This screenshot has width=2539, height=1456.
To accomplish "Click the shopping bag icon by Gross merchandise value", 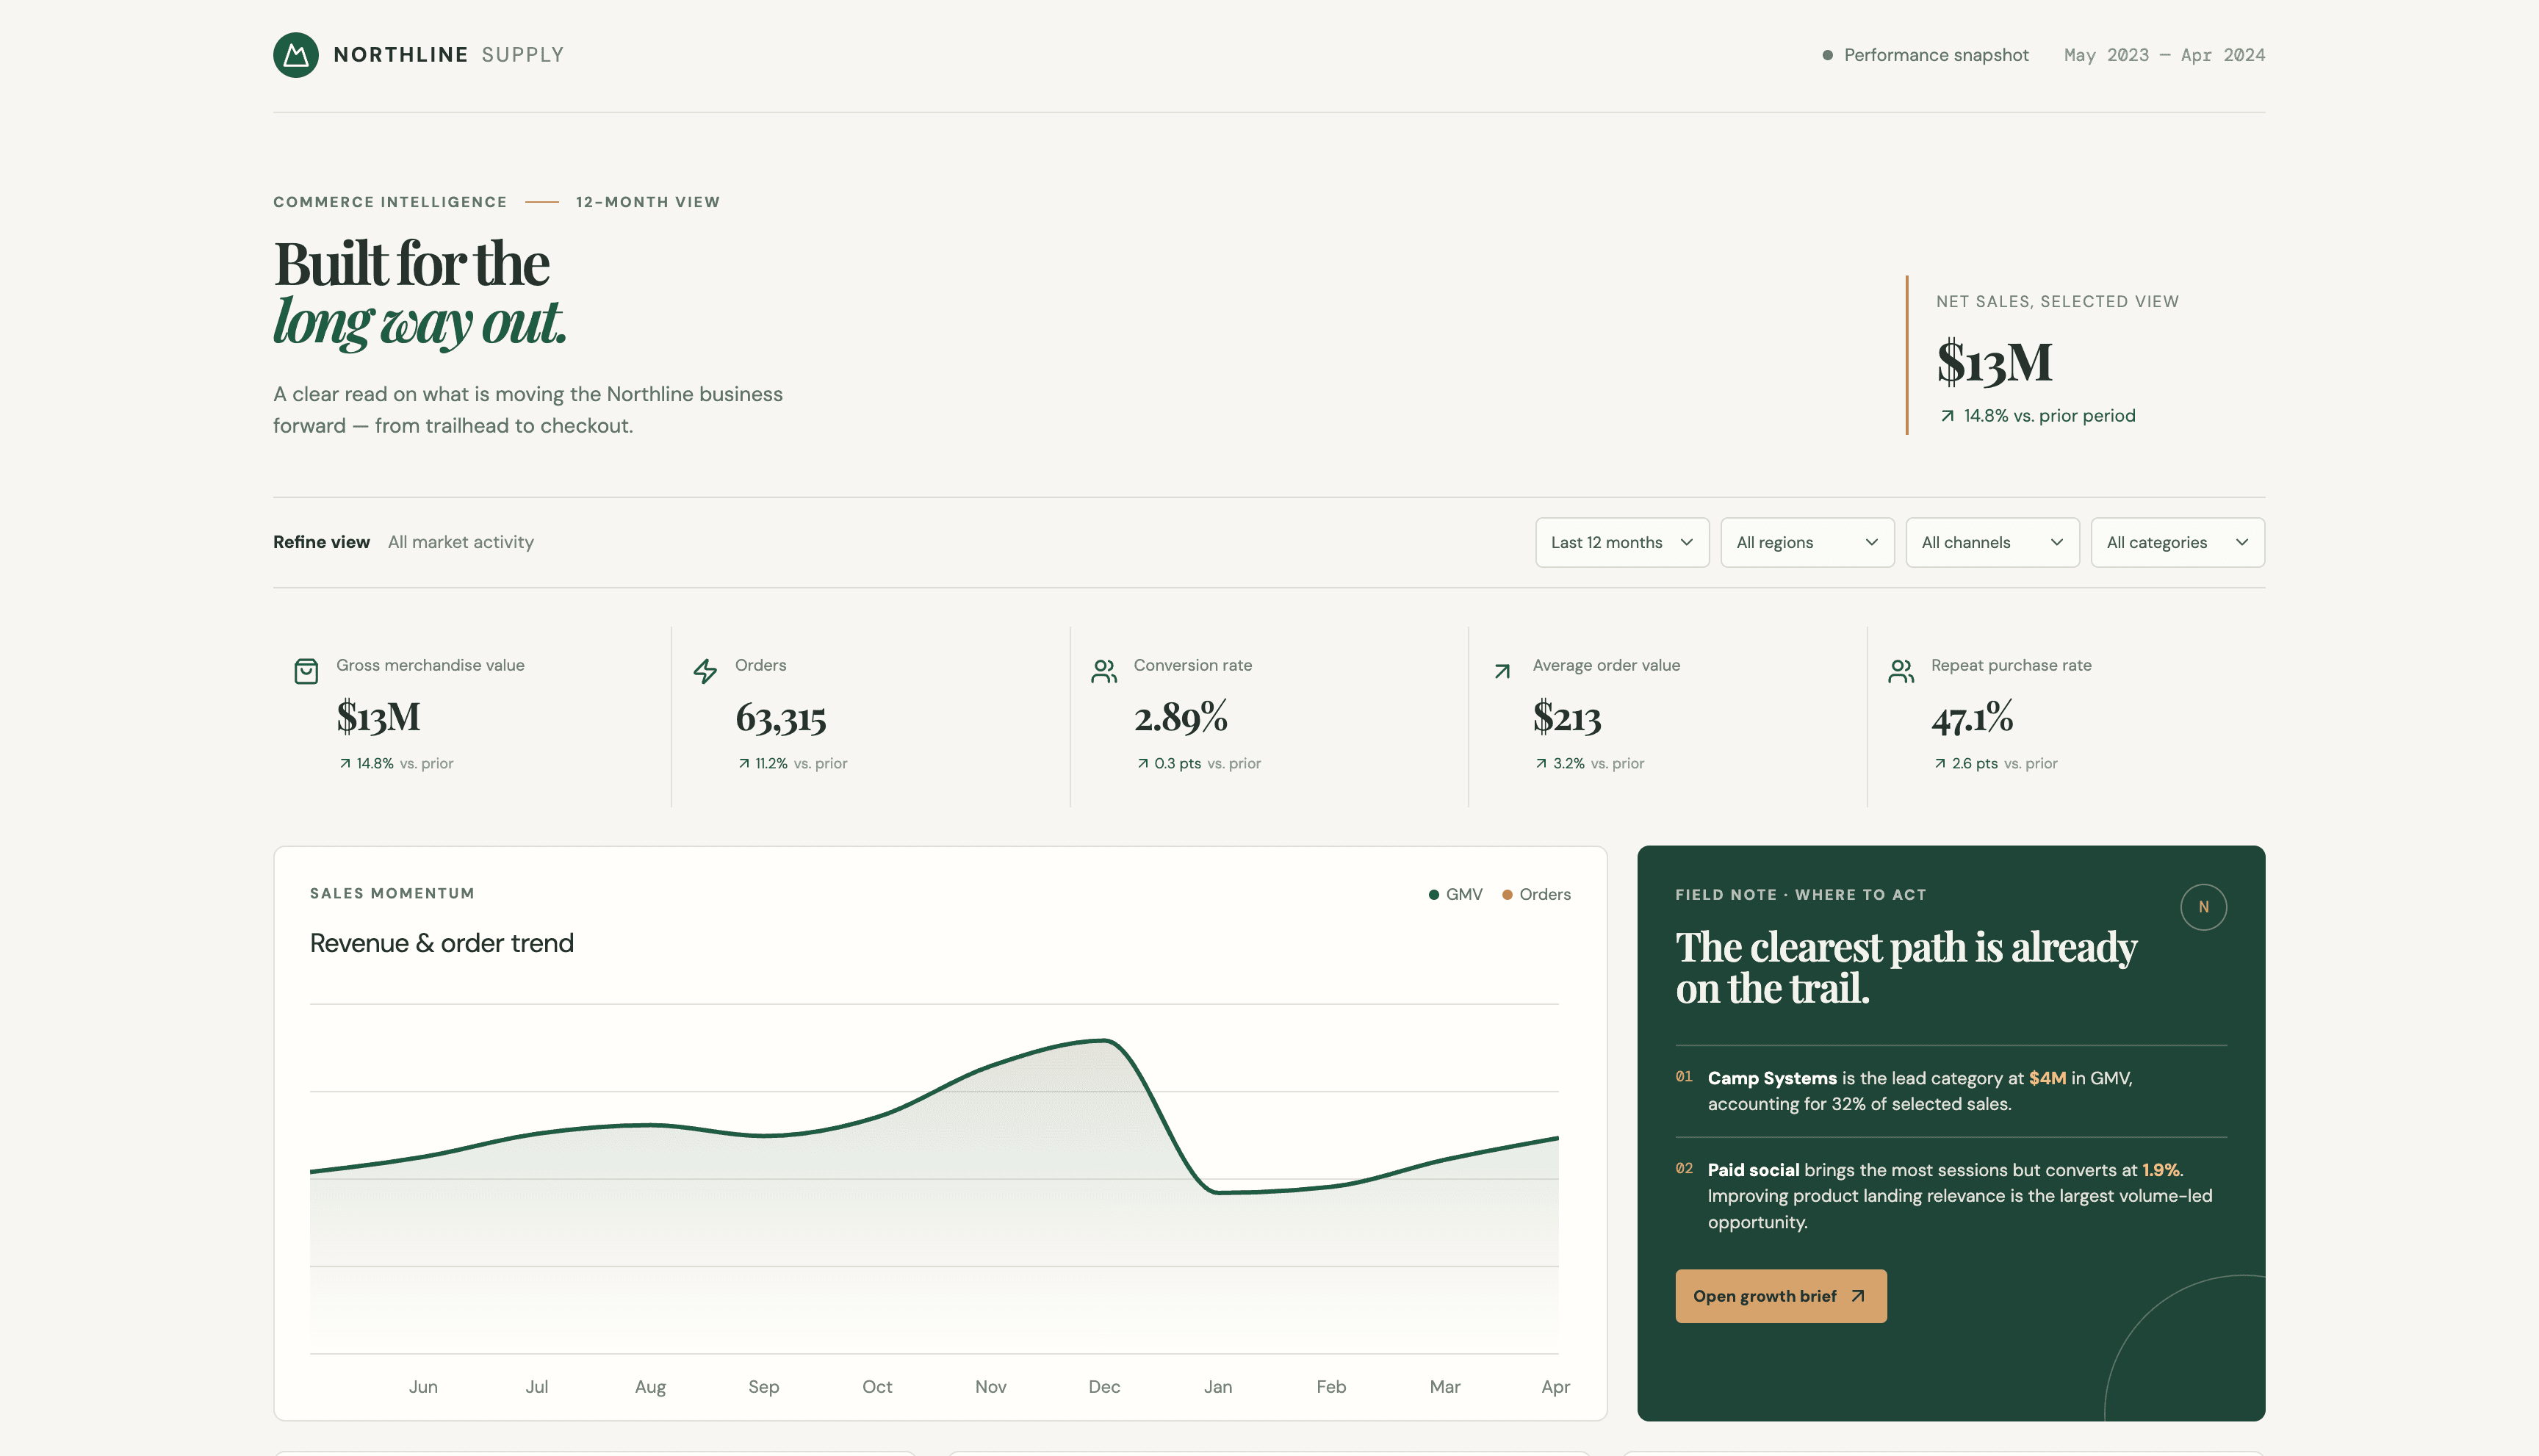I will (306, 671).
